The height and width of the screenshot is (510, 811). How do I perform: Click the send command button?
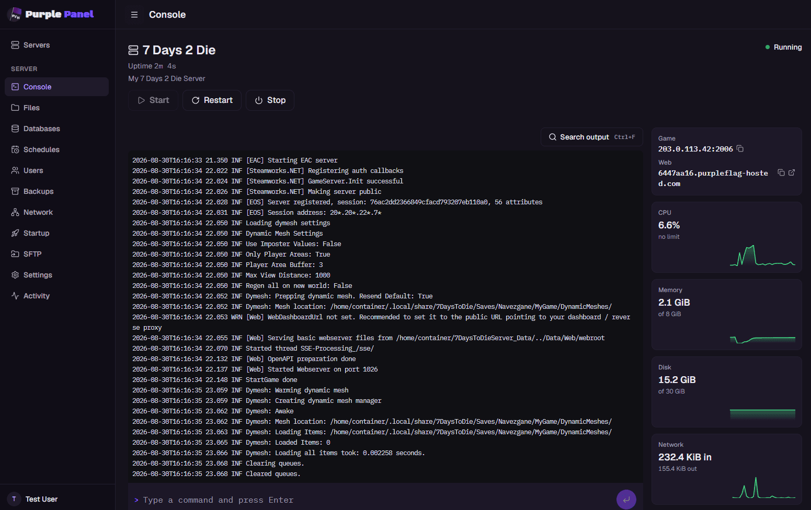point(626,500)
